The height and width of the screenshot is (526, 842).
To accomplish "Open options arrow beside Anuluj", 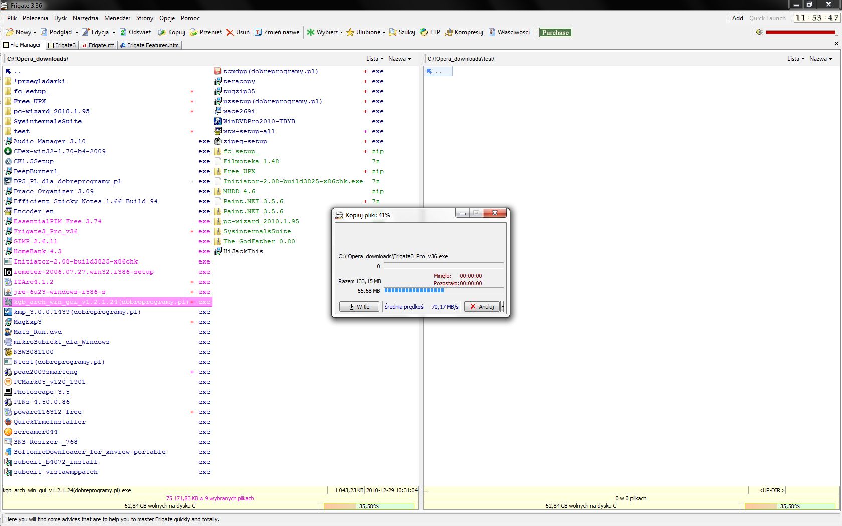I will (x=502, y=307).
